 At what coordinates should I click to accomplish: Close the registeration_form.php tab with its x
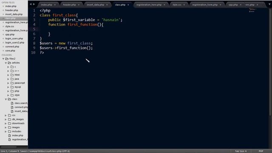221,5
